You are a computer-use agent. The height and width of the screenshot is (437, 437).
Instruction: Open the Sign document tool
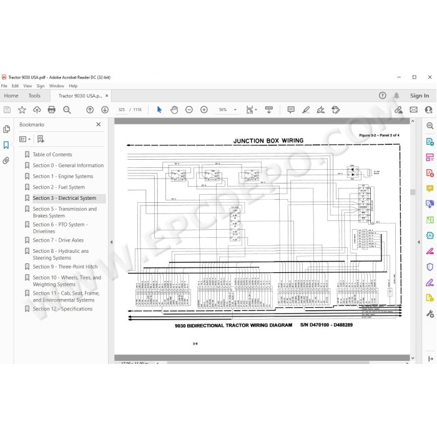pos(320,110)
